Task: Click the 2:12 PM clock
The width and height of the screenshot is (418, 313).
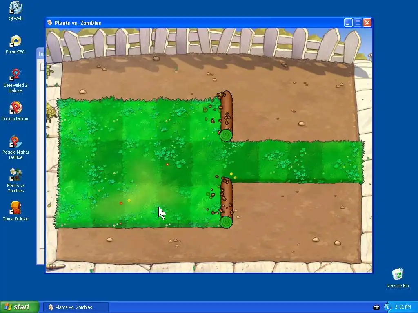Action: 402,307
